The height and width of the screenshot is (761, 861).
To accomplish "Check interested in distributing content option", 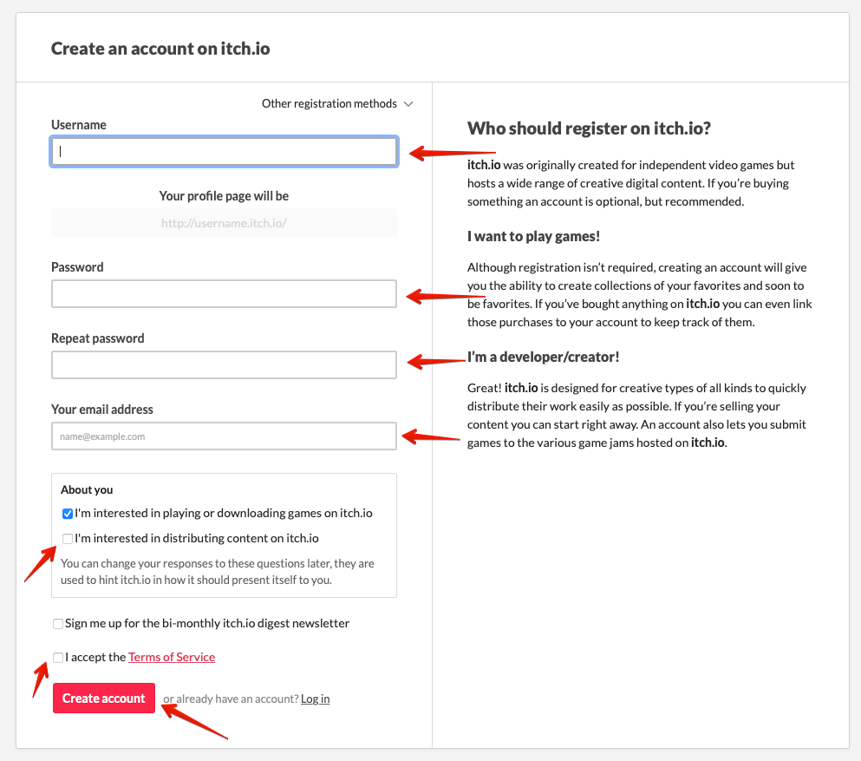I will point(67,539).
